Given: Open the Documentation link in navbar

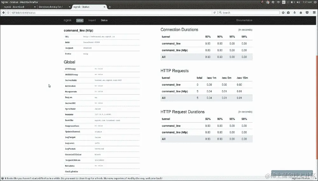Looking at the screenshot, I should click(x=244, y=20).
